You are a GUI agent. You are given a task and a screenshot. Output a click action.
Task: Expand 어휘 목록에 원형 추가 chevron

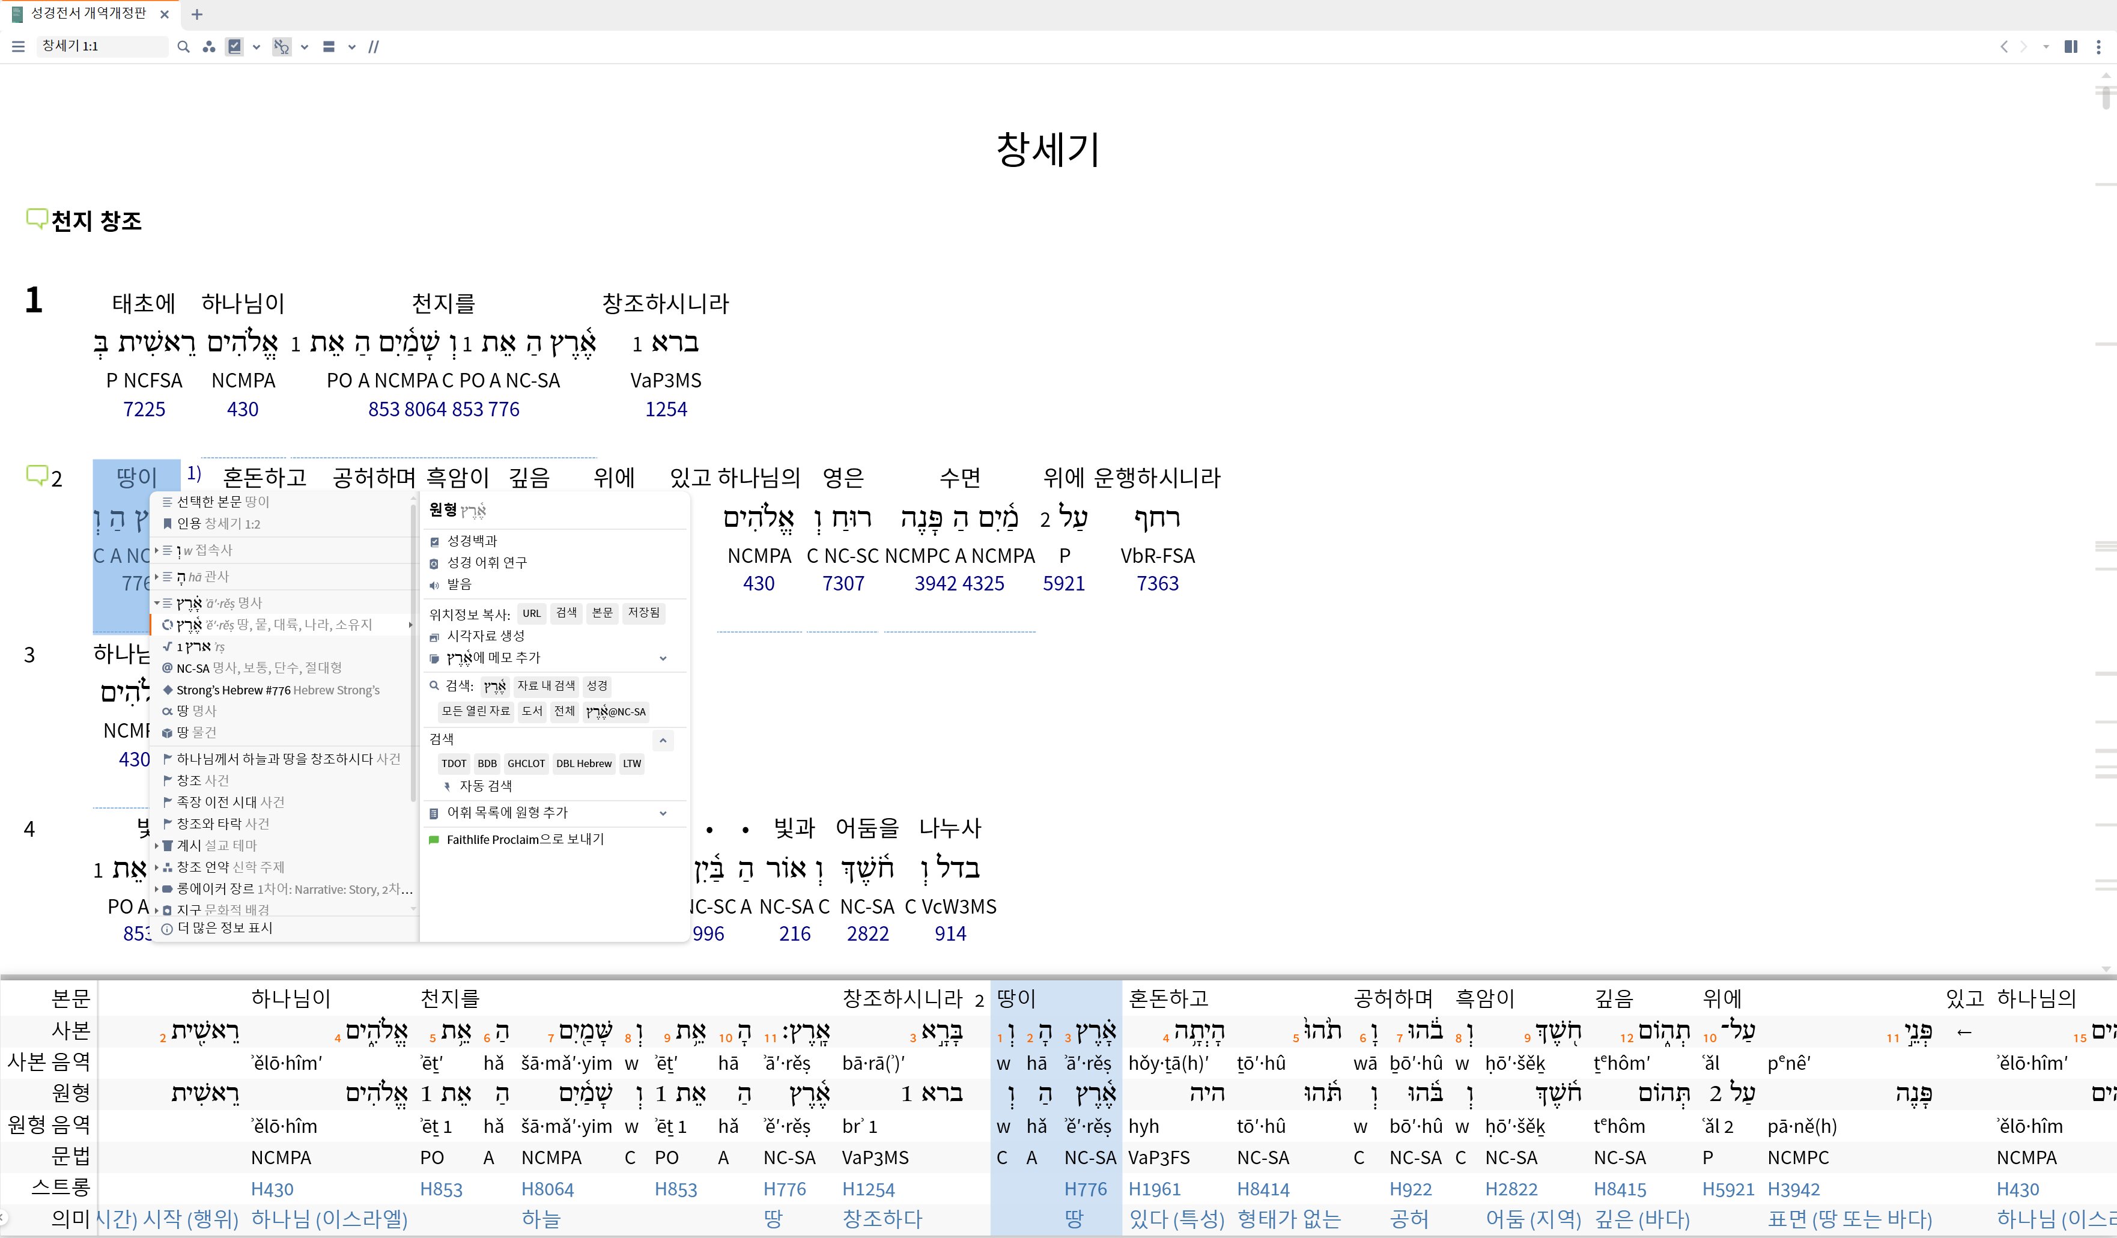(x=663, y=813)
